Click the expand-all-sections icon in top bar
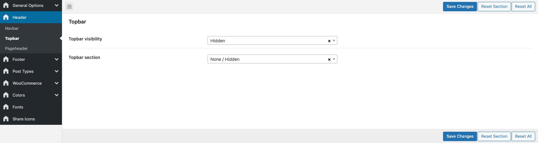This screenshot has height=143, width=538. tap(69, 6)
